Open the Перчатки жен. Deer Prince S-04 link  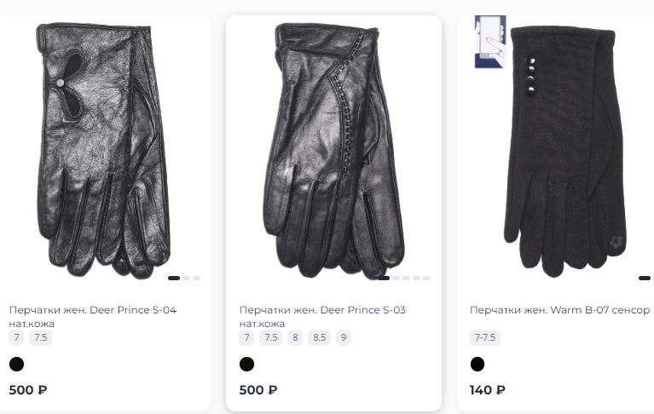(93, 317)
